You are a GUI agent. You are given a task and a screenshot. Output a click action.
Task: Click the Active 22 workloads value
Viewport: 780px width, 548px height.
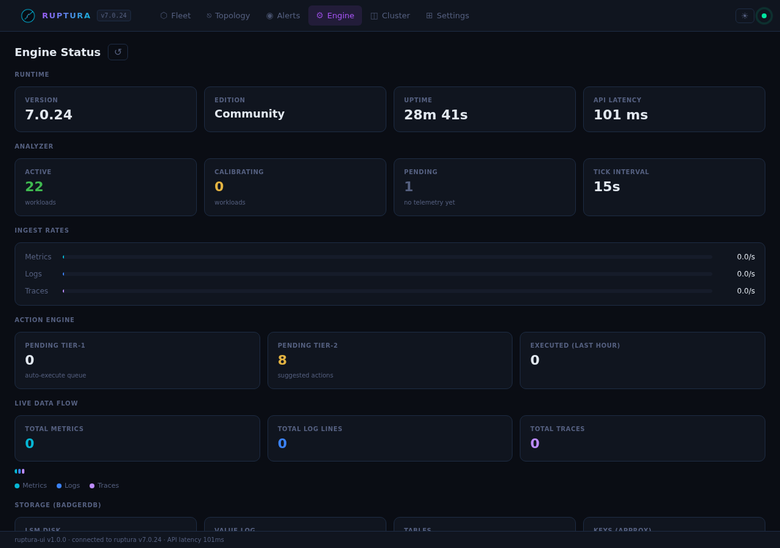tap(34, 187)
